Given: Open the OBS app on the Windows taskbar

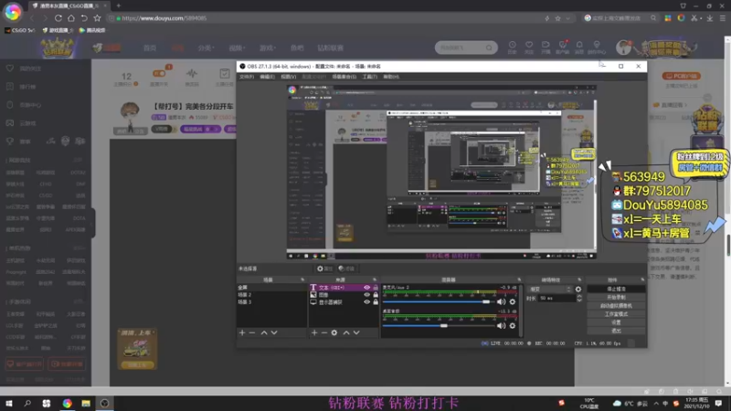Looking at the screenshot, I should pos(104,403).
